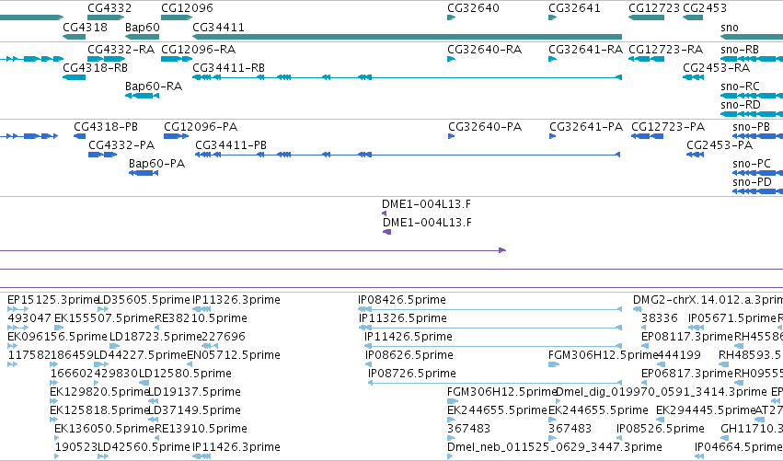Click protein label CG12723-PA

(668, 127)
